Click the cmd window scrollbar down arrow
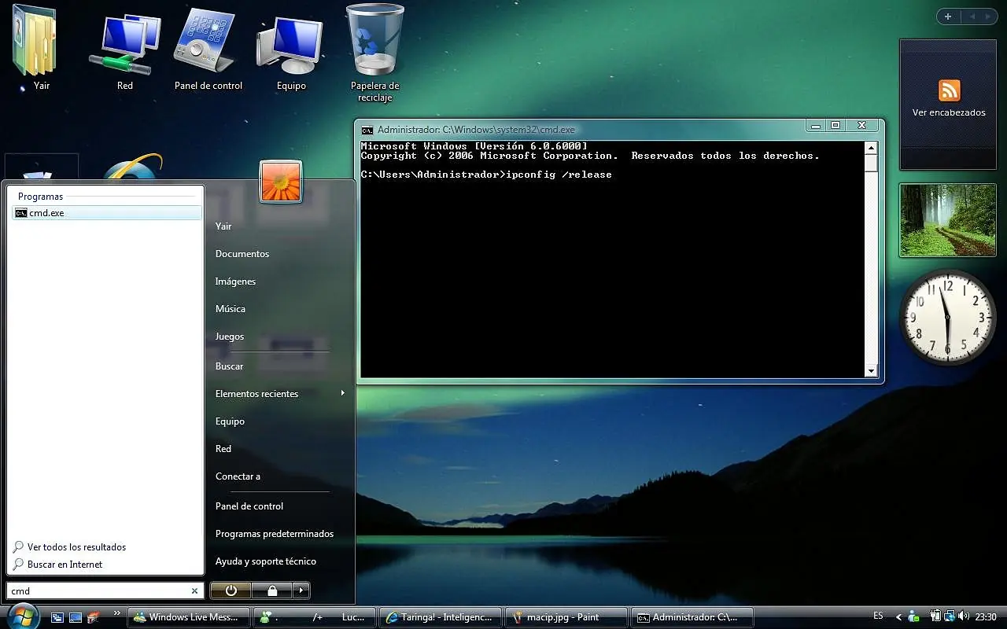Screen dimensions: 1007x629 point(871,371)
